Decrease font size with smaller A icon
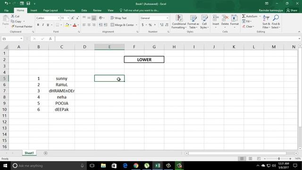This screenshot has width=302, height=170. click(77, 18)
